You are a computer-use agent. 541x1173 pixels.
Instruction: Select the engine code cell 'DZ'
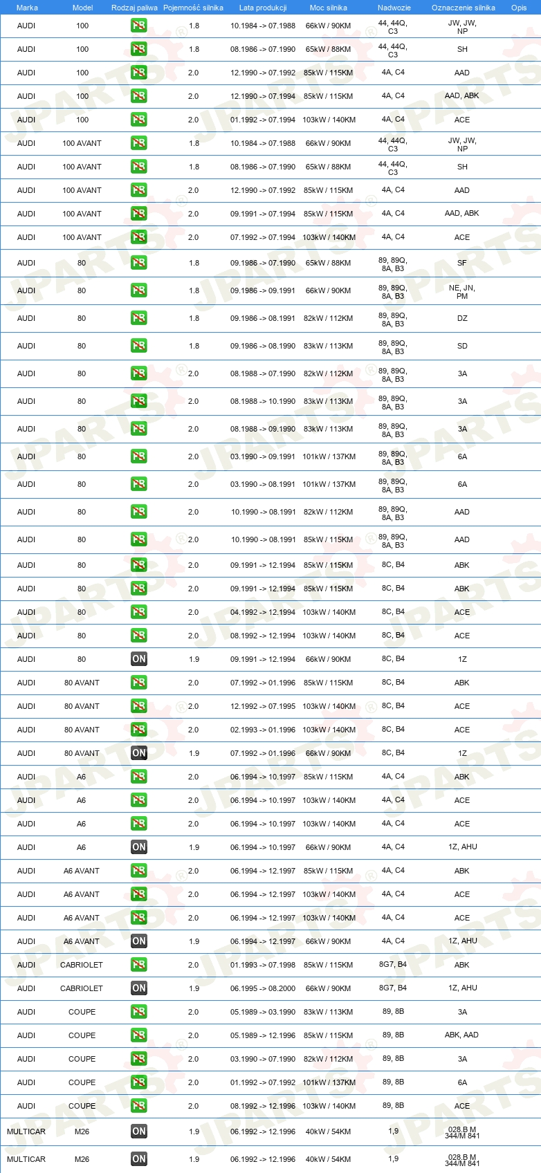pos(462,318)
